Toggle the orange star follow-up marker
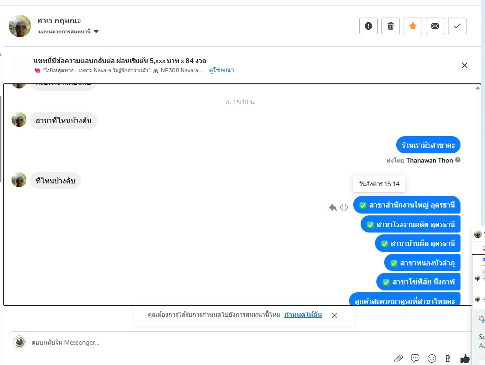 point(412,26)
